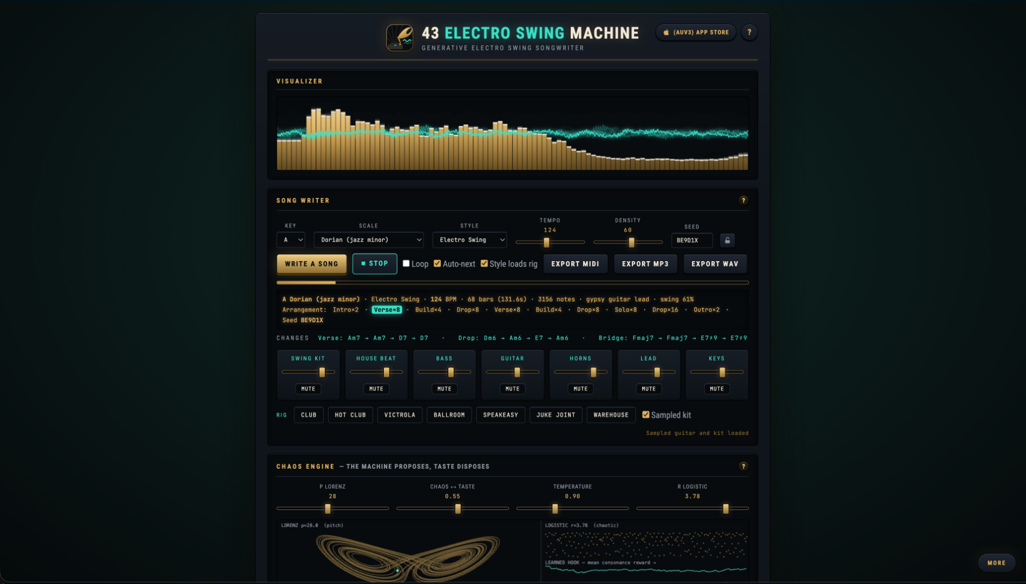
Task: Click the song progress bar
Action: click(x=513, y=282)
